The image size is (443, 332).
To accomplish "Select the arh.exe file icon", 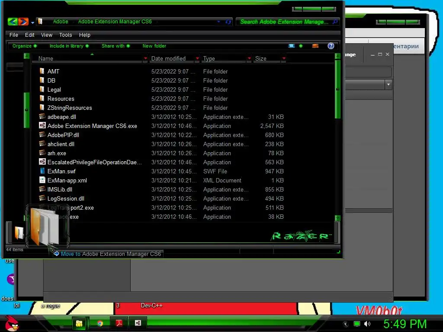I will coord(42,153).
